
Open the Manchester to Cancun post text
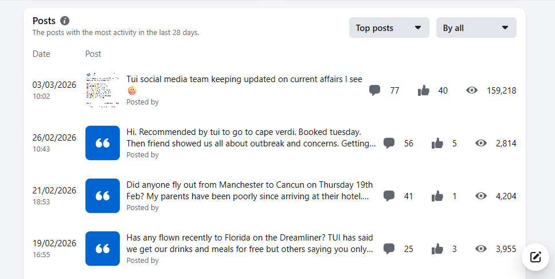[x=249, y=191]
